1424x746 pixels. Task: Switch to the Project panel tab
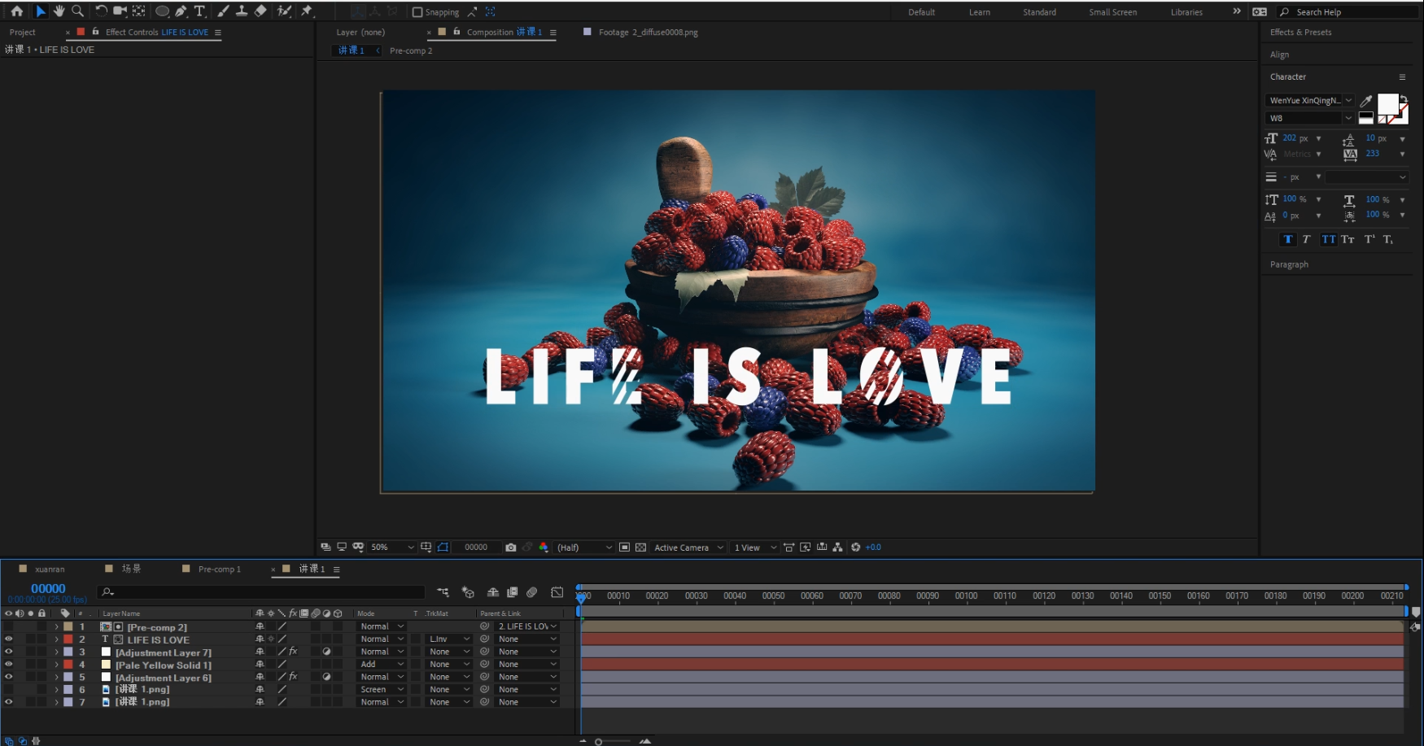(23, 33)
